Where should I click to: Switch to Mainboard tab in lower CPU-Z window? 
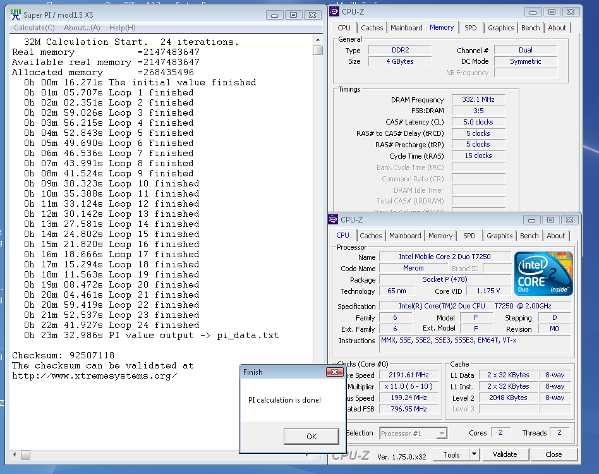(x=405, y=236)
